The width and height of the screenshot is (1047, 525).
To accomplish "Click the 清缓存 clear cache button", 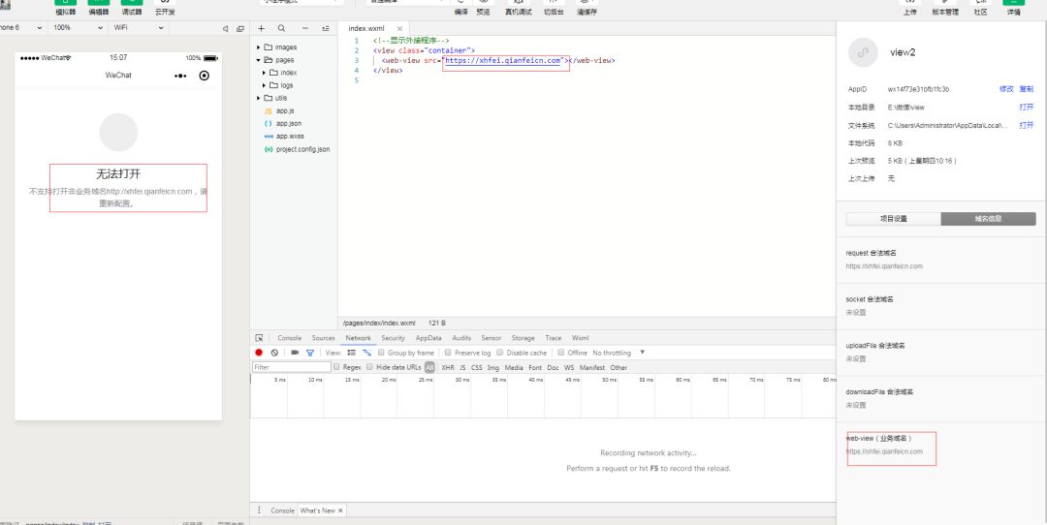I will pos(587,8).
